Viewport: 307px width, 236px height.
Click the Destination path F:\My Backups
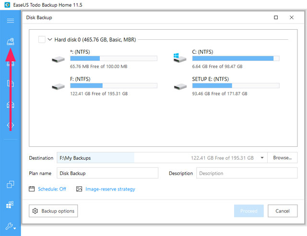pyautogui.click(x=75, y=158)
